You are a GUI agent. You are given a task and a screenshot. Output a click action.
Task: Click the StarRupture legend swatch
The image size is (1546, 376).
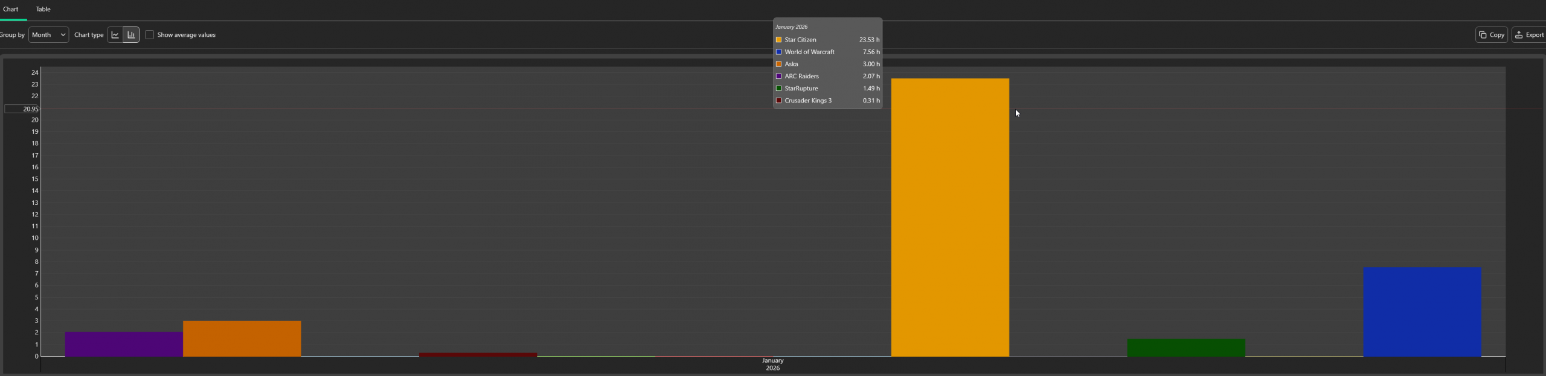pyautogui.click(x=778, y=89)
